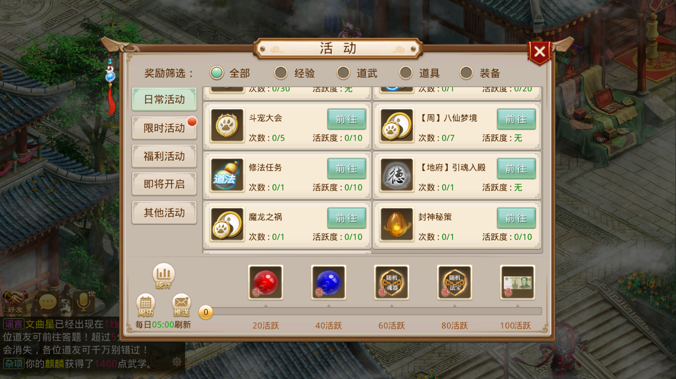Tap the red orb 20活跃 reward
Image resolution: width=676 pixels, height=379 pixels.
click(x=265, y=282)
